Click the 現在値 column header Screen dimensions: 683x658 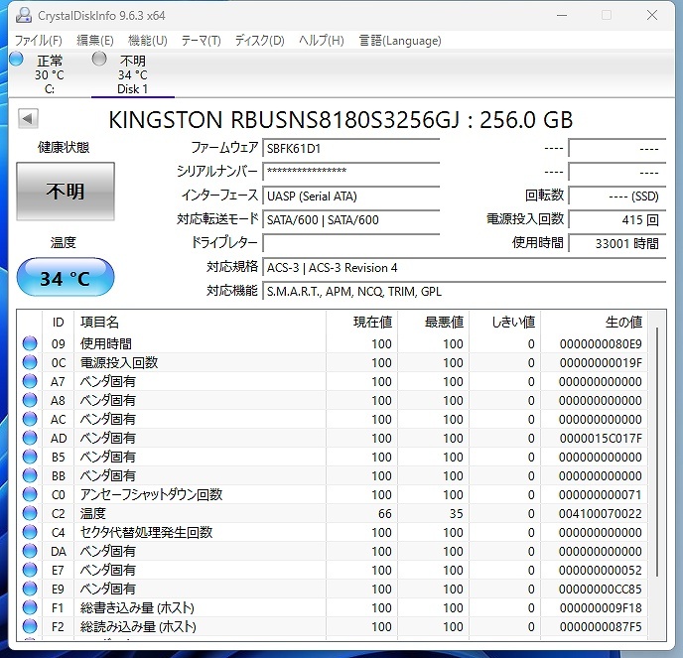[x=361, y=323]
